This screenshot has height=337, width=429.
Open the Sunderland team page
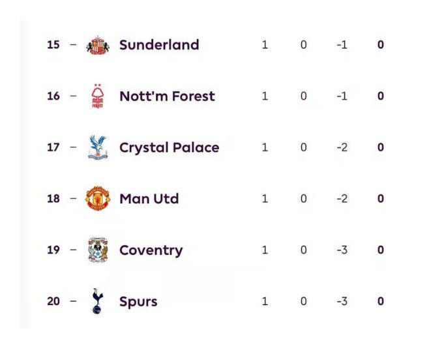[x=159, y=45]
